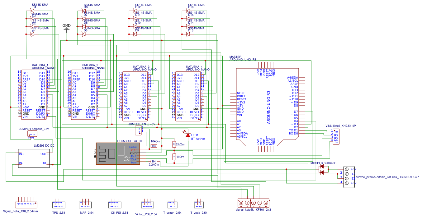
Task: Click the HC05BLUETOOTH component label
Action: 130,141
